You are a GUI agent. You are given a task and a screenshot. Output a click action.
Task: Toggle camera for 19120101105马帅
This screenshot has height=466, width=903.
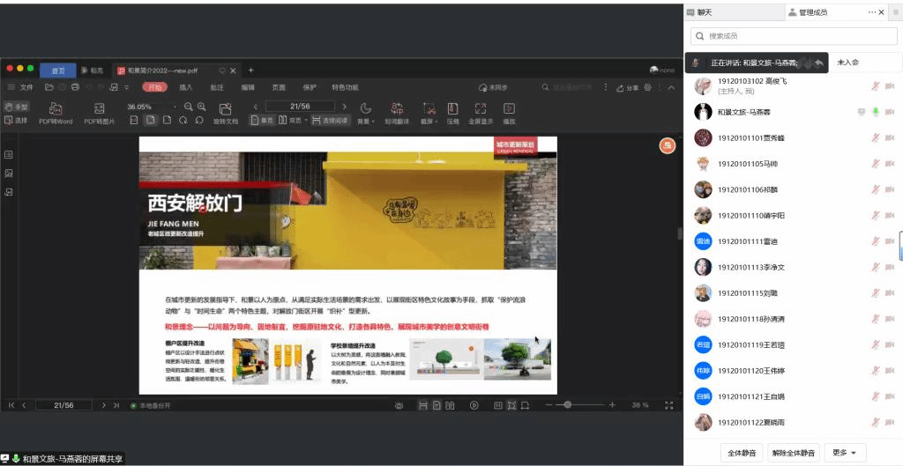pos(890,163)
